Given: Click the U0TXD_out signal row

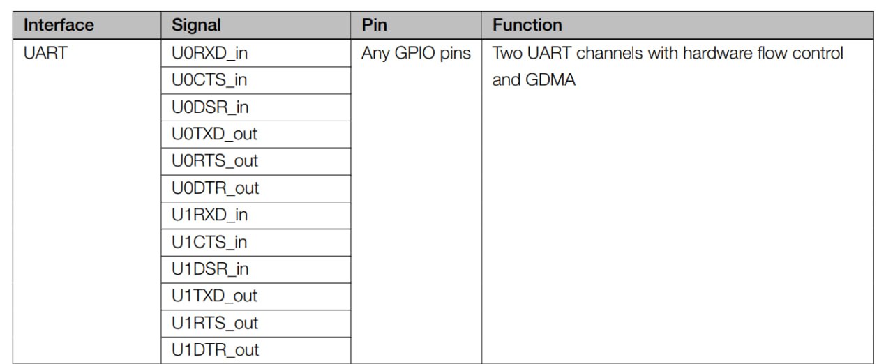Looking at the screenshot, I should click(x=214, y=134).
